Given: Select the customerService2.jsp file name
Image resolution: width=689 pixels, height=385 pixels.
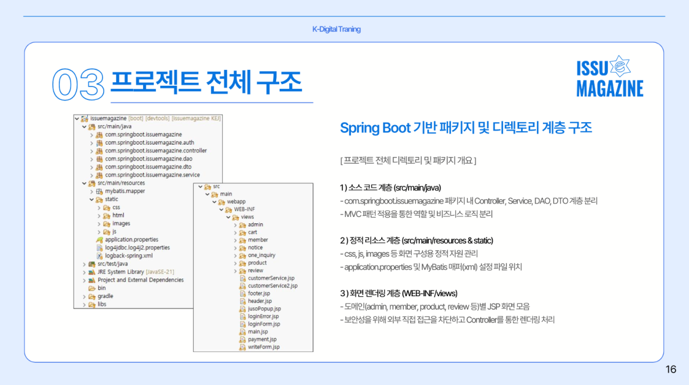Looking at the screenshot, I should click(273, 286).
